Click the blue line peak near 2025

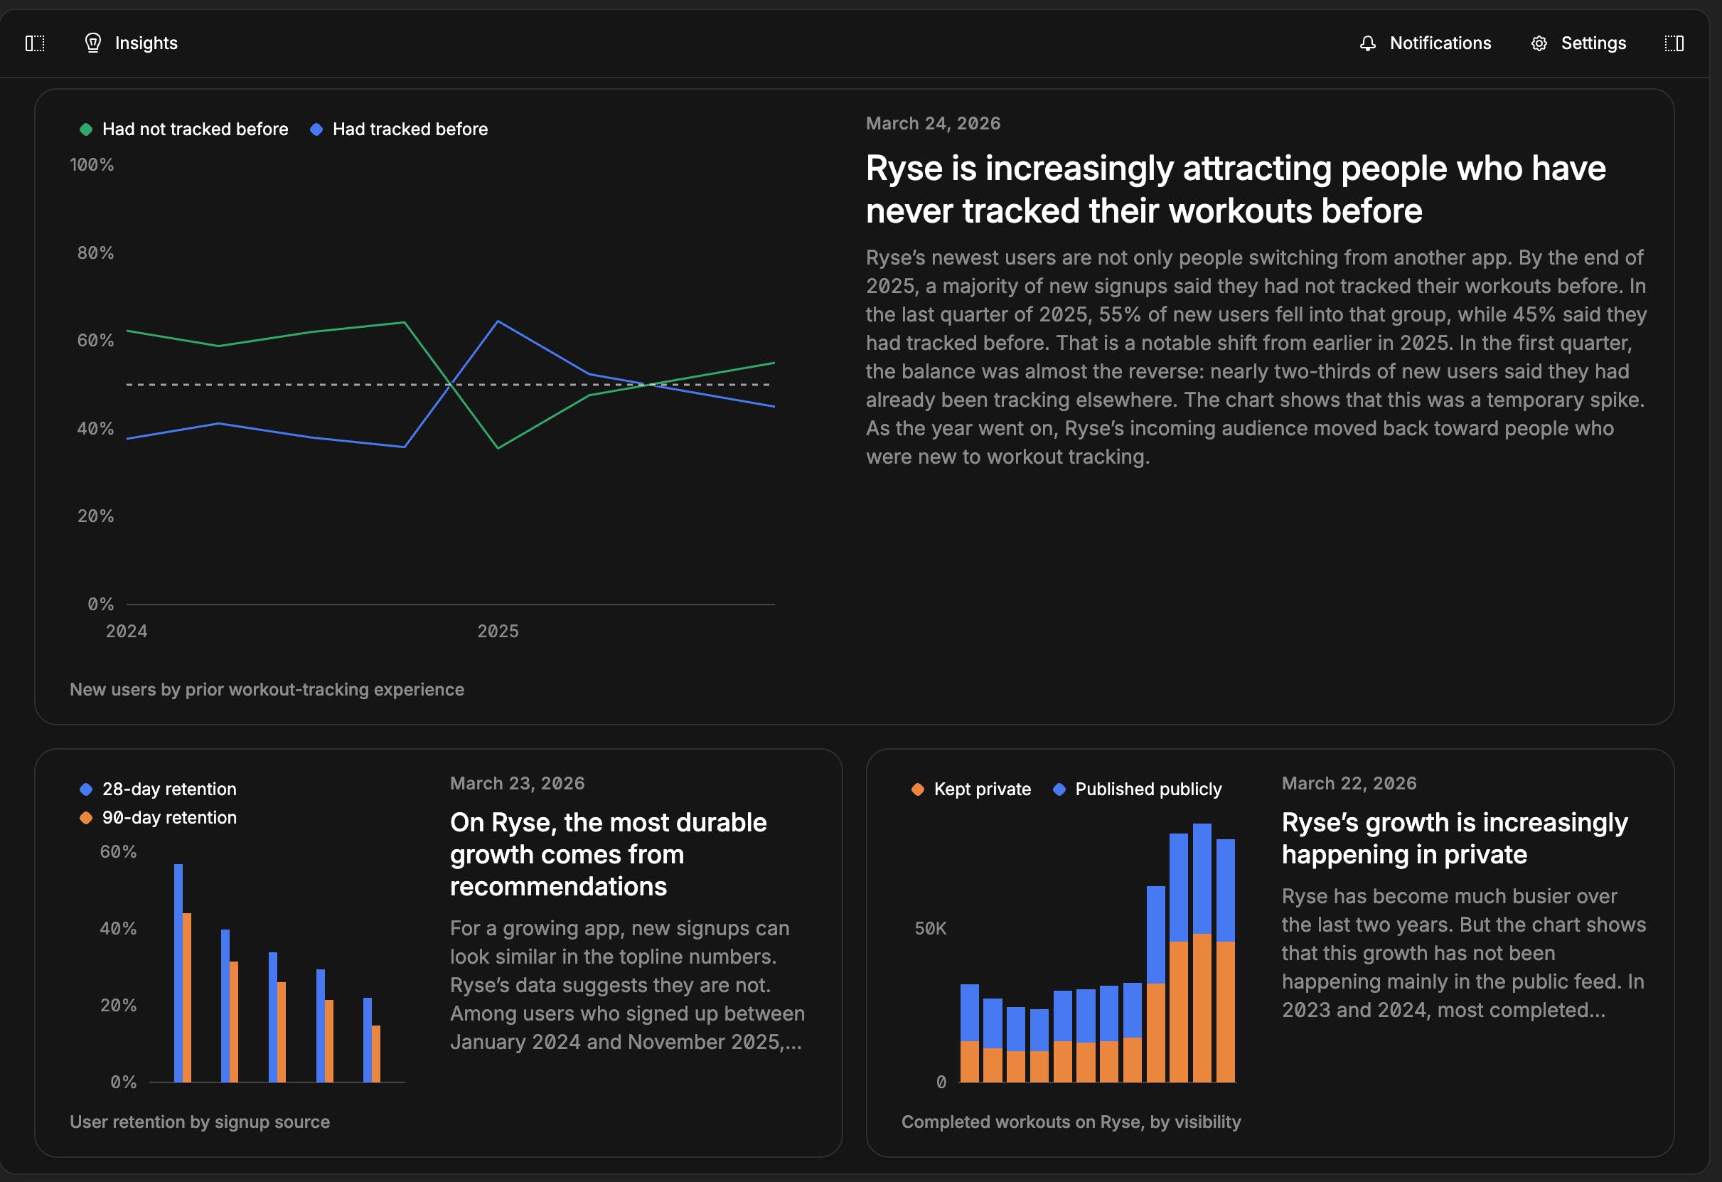click(498, 321)
